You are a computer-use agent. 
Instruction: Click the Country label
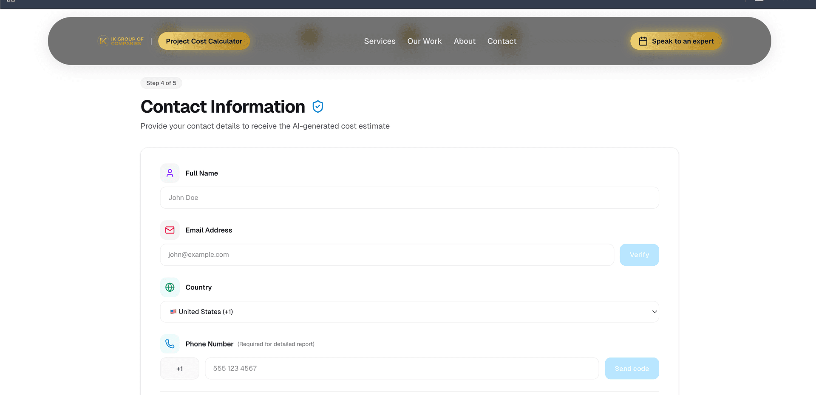[198, 287]
